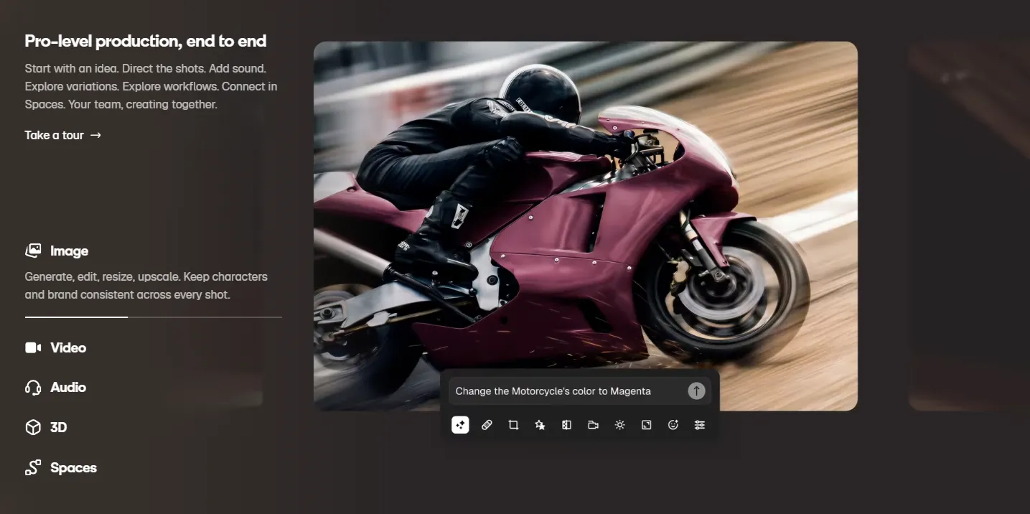Select the sun lighting tool

point(620,425)
